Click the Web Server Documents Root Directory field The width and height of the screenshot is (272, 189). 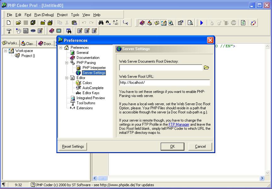coord(161,67)
